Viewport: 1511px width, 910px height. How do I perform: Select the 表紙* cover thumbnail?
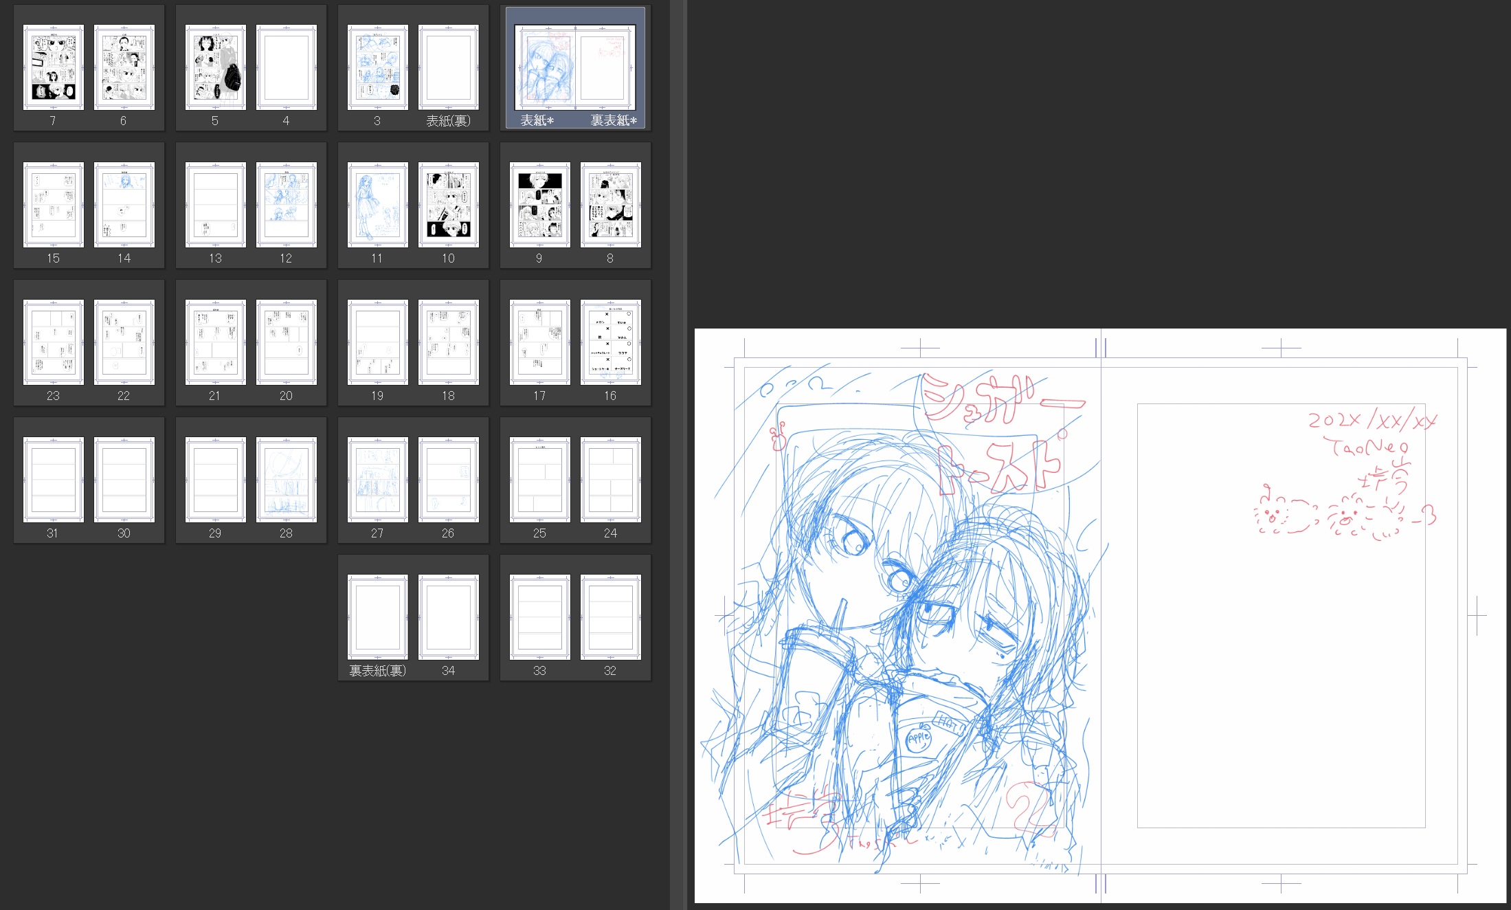pos(545,67)
